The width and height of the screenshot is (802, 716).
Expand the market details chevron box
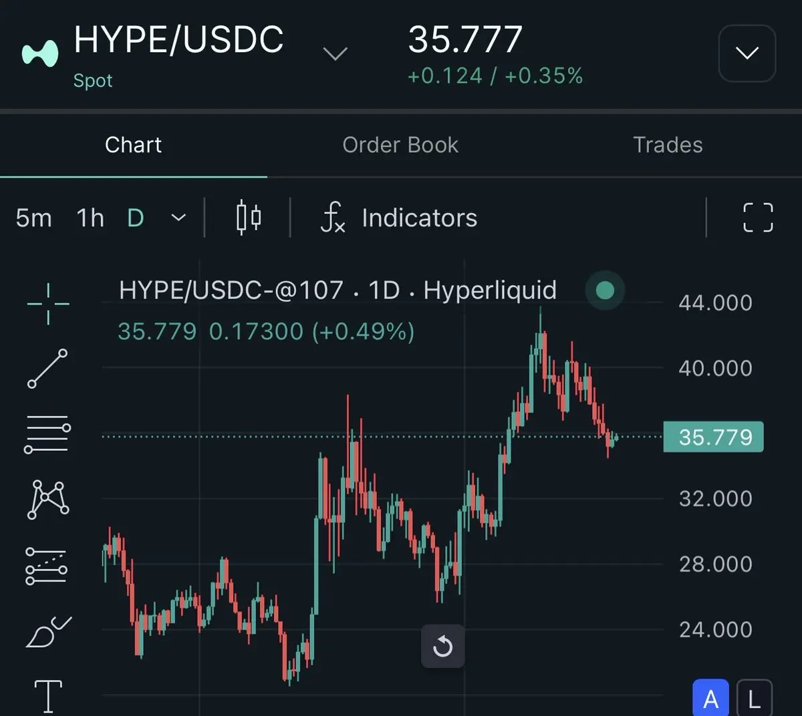(x=747, y=53)
